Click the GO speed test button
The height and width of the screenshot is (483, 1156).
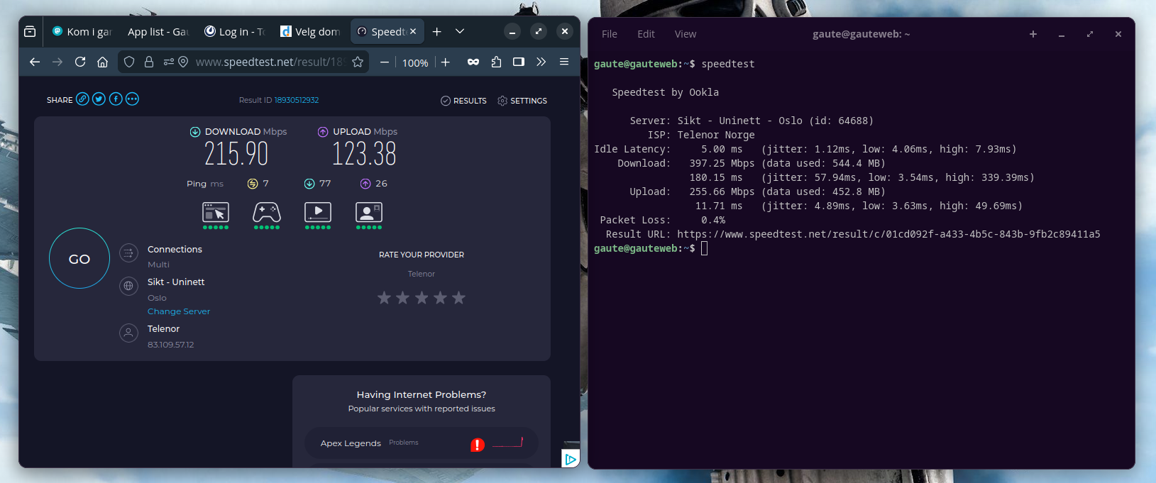(79, 259)
